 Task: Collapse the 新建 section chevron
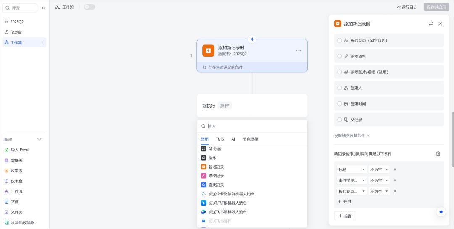40,140
